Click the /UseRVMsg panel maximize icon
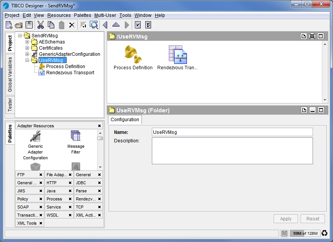Screen dimensions: 333x242 pyautogui.click(x=321, y=36)
